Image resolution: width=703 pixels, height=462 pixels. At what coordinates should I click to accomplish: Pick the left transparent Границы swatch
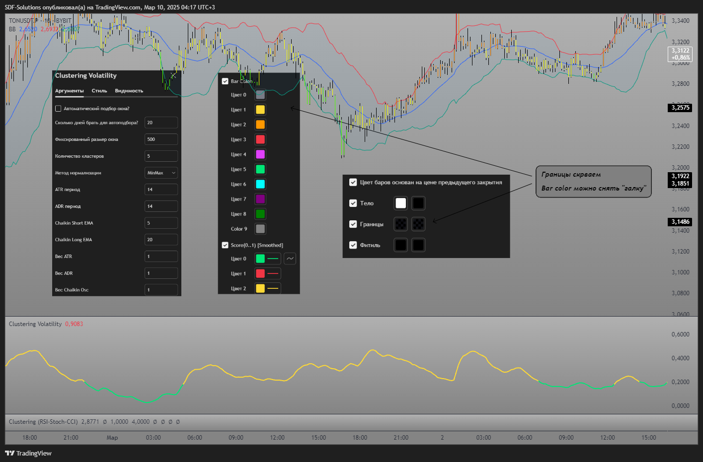tap(400, 224)
